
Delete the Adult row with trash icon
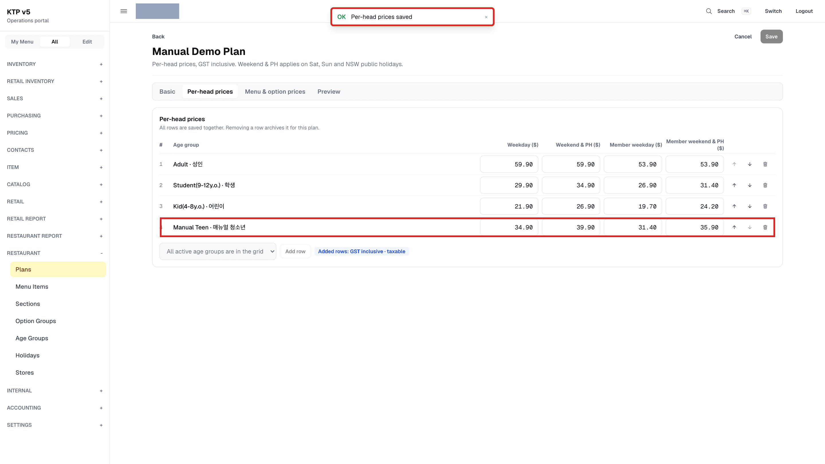(x=765, y=164)
